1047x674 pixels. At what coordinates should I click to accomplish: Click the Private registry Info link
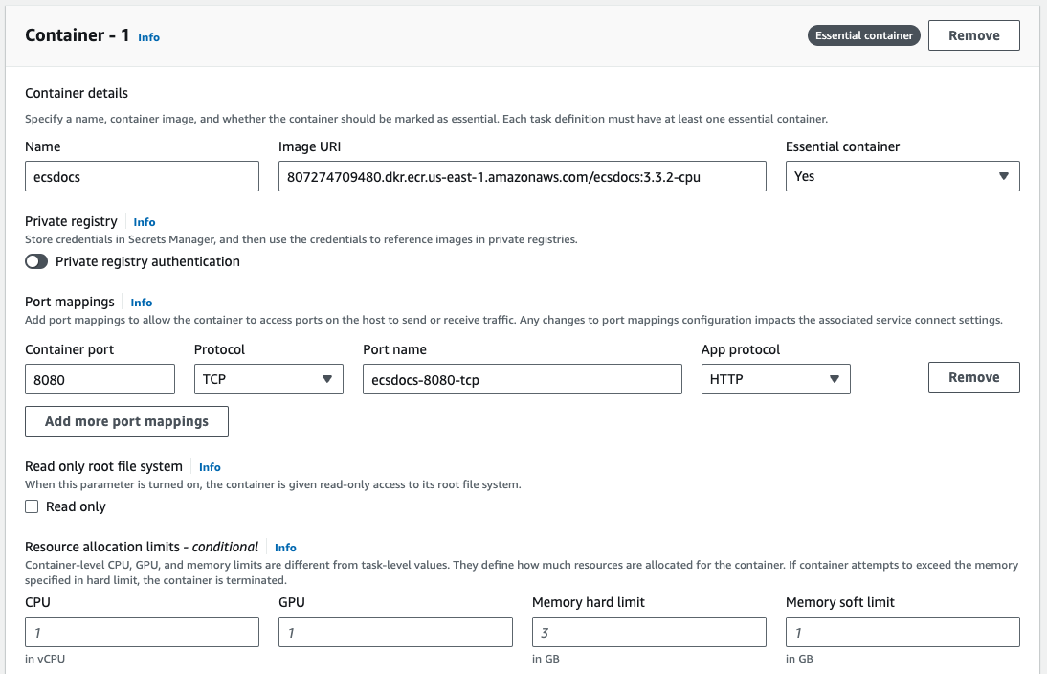click(144, 221)
